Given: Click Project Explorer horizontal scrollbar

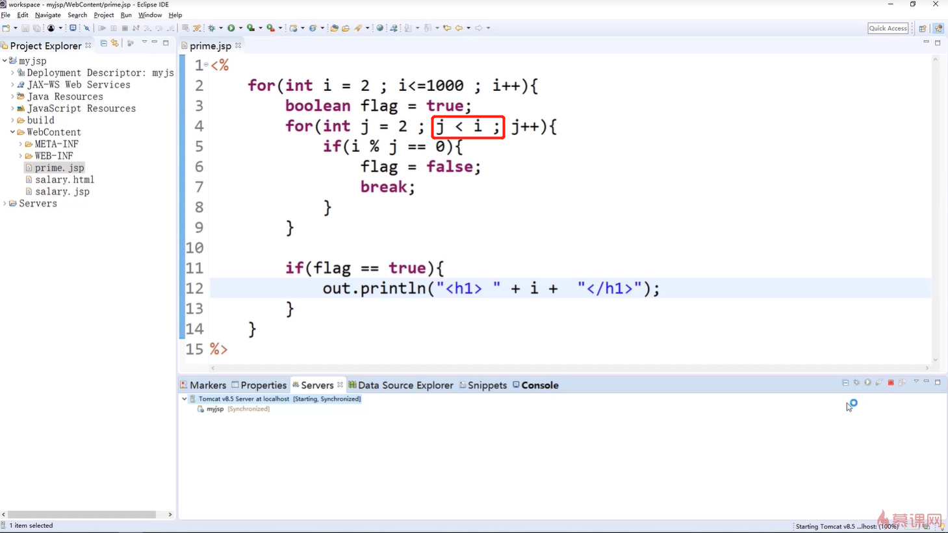Looking at the screenshot, I should tap(82, 514).
